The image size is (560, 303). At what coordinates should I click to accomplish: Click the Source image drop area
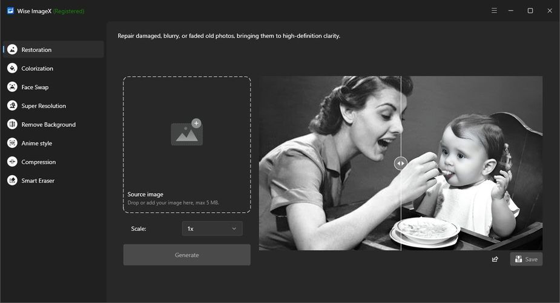point(187,145)
